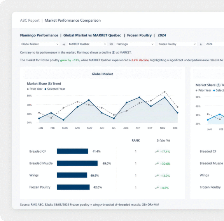224x221 pixels.
Task: Click the MAR selected-year low data point
Action: pyautogui.click(x=63, y=120)
